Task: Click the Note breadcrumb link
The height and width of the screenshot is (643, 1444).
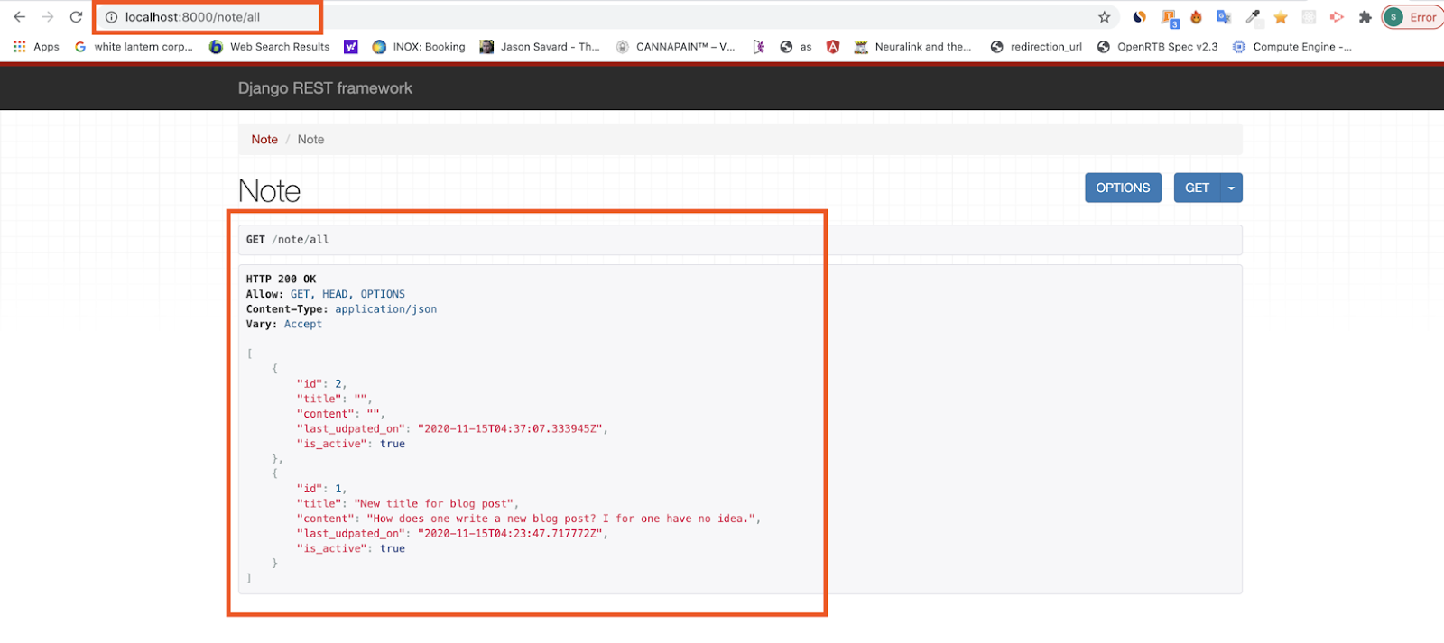Action: tap(264, 140)
